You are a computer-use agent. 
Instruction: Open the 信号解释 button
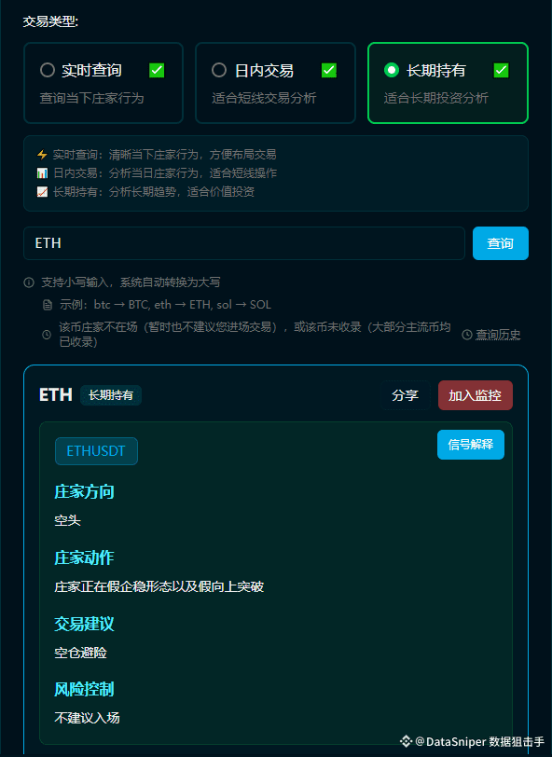[471, 445]
